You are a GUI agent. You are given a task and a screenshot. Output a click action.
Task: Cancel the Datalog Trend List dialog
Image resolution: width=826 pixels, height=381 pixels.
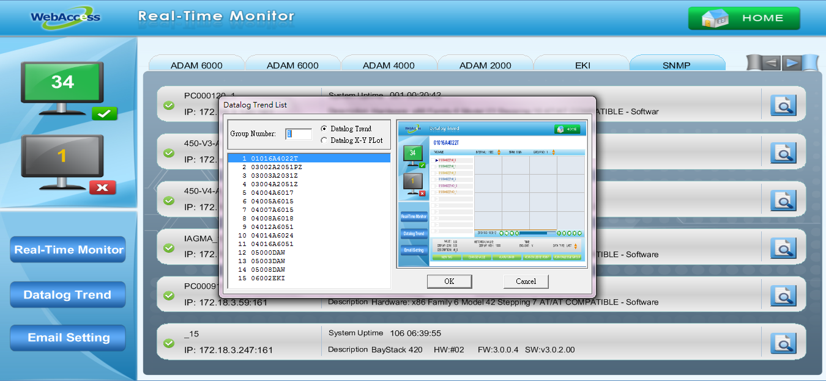pyautogui.click(x=526, y=281)
